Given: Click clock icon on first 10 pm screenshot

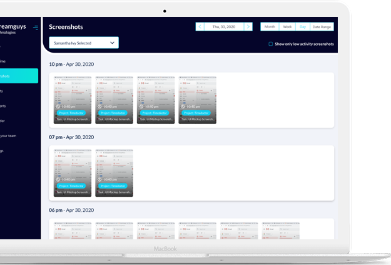Looking at the screenshot, I should point(58,107).
